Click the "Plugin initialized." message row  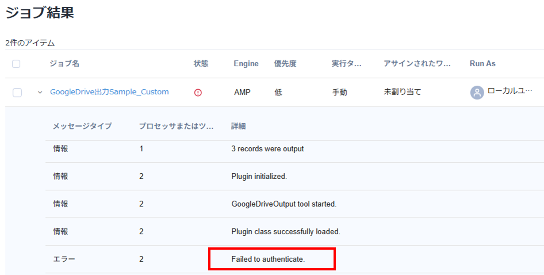259,176
